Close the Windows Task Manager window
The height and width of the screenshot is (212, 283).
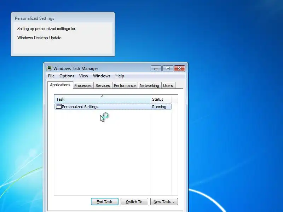[179, 69]
